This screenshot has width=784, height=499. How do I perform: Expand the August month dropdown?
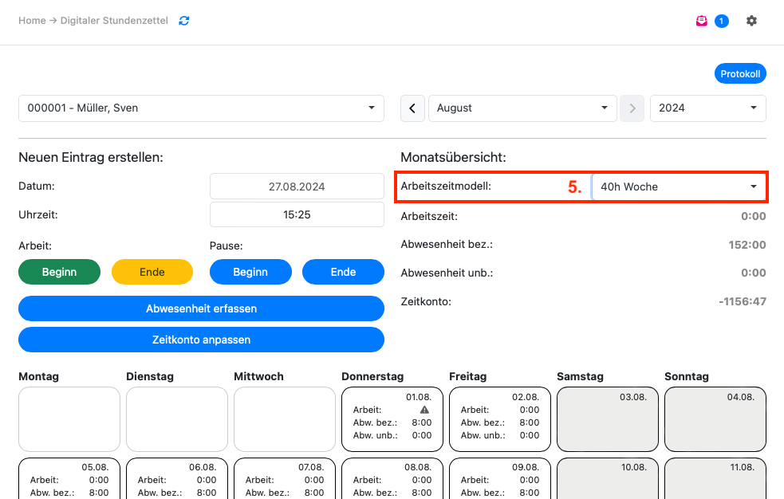pos(522,108)
